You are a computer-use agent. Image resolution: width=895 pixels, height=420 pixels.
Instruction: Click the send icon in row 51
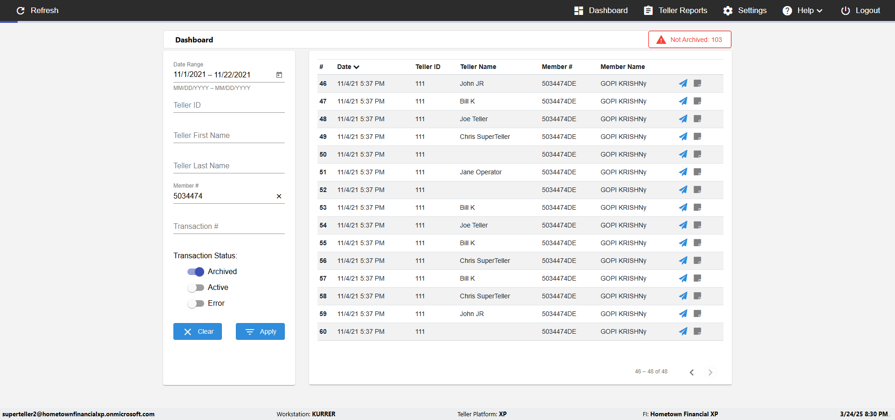pyautogui.click(x=683, y=172)
